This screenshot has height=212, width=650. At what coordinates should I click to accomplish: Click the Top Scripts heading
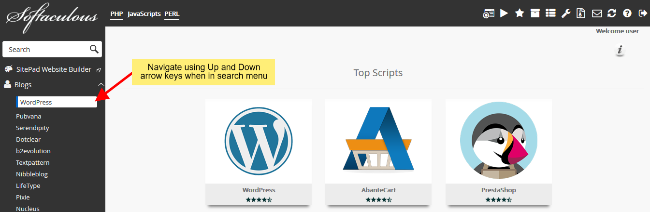pyautogui.click(x=378, y=73)
